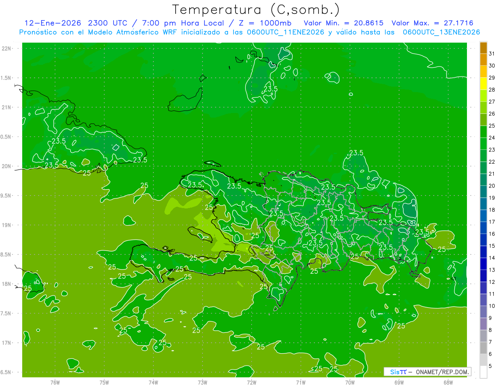This screenshot has height=388, width=503.
Task: Click the 68W longitude label
Action: click(448, 382)
